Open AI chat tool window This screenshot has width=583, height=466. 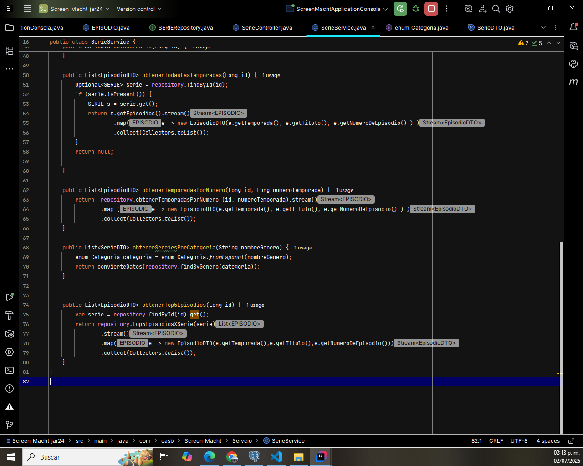(x=573, y=46)
